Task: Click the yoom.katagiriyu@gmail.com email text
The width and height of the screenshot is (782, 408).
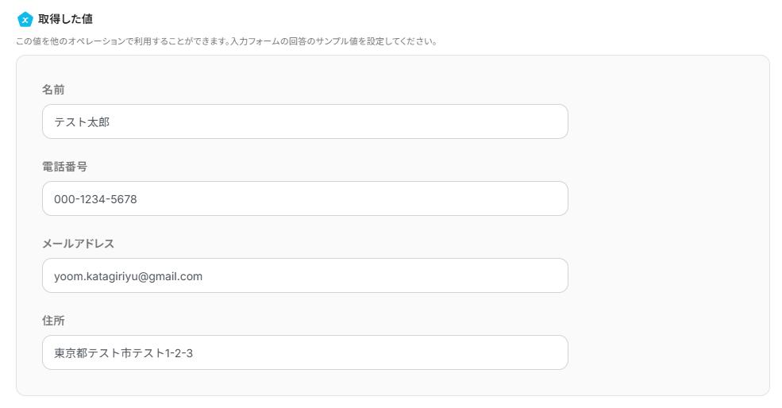Action: 128,276
